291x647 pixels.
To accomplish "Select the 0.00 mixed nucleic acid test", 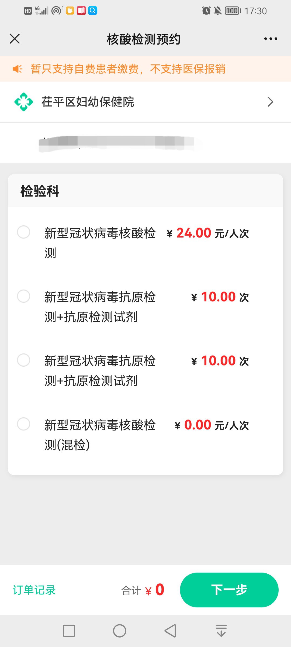I will 24,424.
